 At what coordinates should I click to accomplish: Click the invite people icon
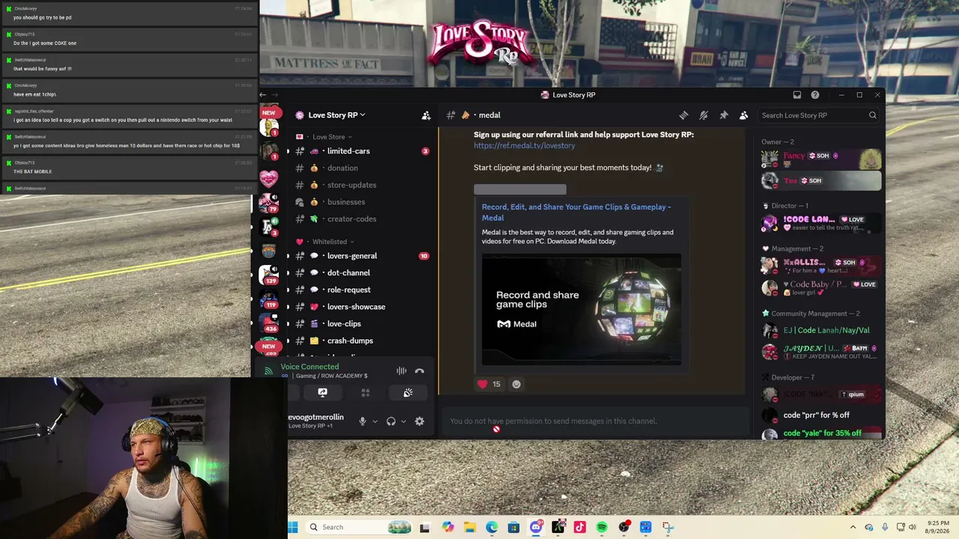click(426, 115)
